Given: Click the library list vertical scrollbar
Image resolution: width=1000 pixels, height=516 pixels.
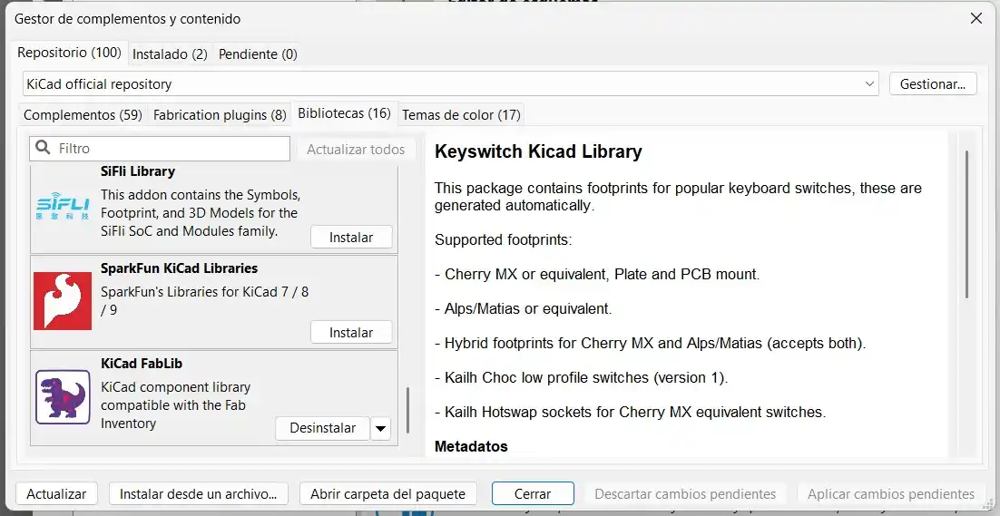Looking at the screenshot, I should tap(407, 409).
